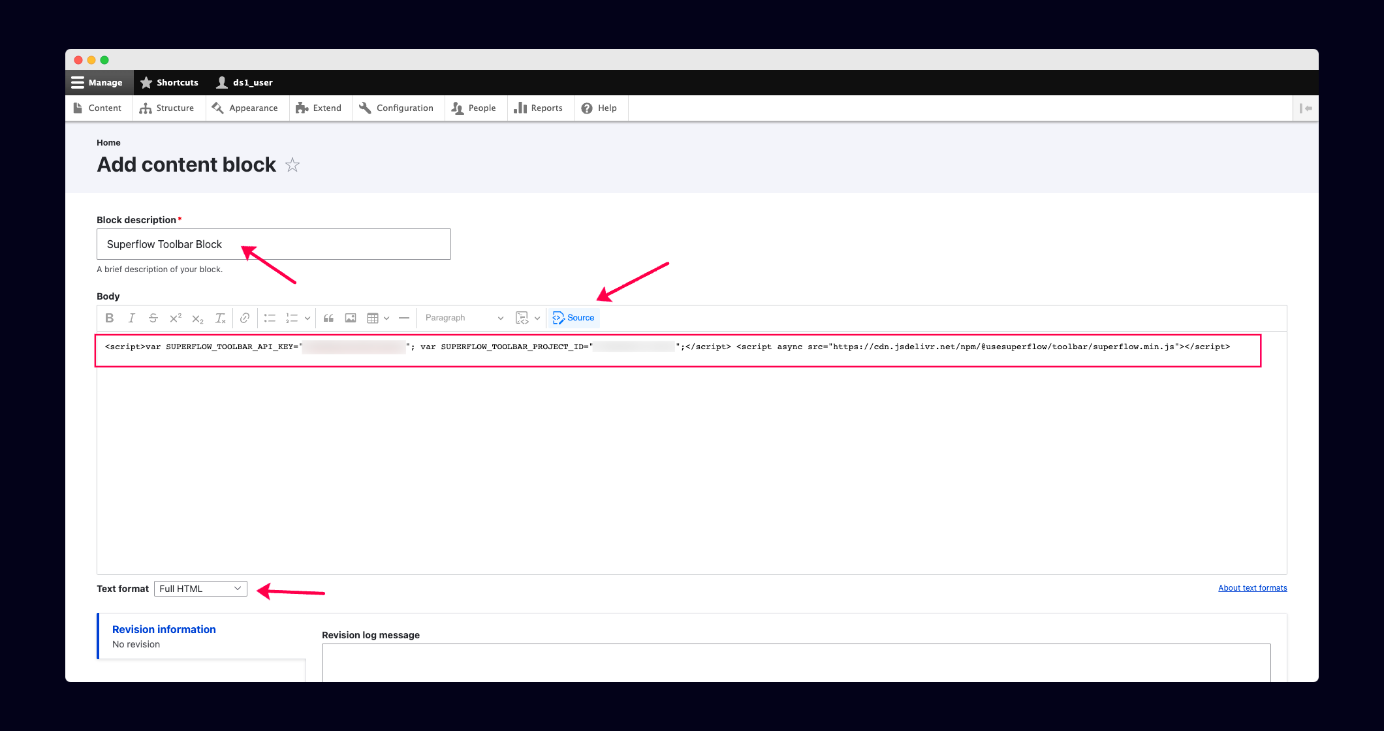Image resolution: width=1384 pixels, height=731 pixels.
Task: Toggle bold formatting in editor toolbar
Action: coord(110,318)
